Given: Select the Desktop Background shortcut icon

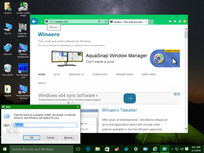Looking at the screenshot, I should [x=23, y=51].
